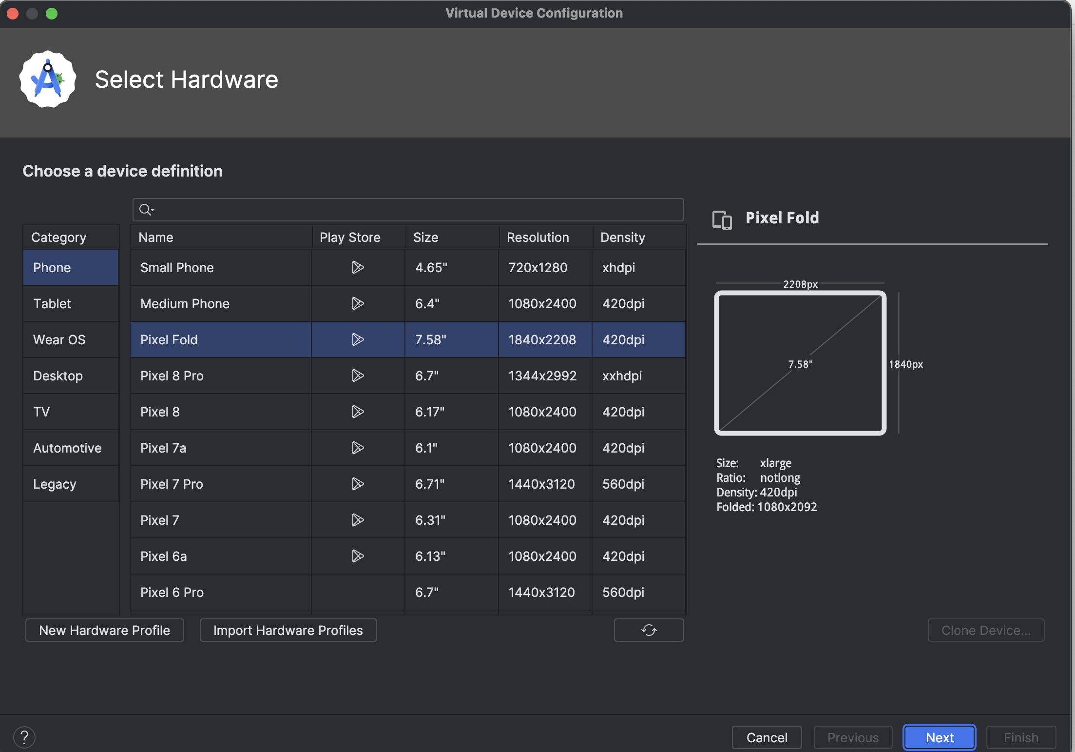Sort by the Name column header
The height and width of the screenshot is (752, 1075).
(x=221, y=237)
